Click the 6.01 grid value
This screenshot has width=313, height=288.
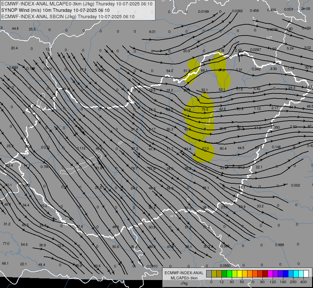[x=152, y=32]
